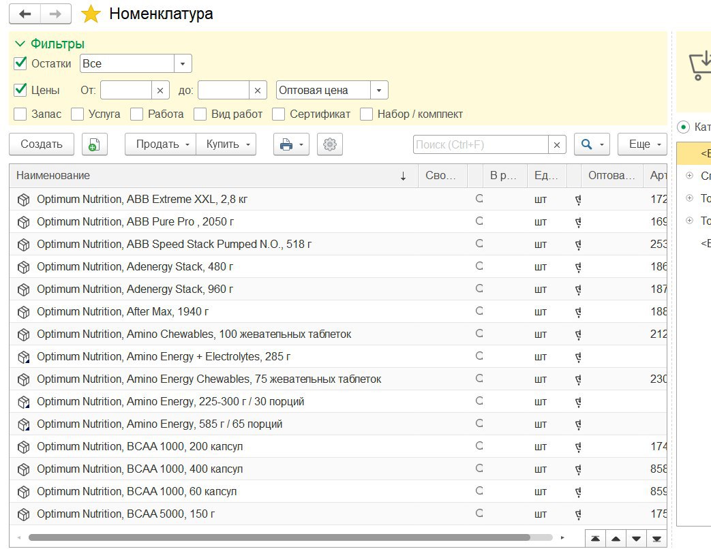Click the price tag icon in Adenergy Stack, 960 г row

tap(578, 290)
